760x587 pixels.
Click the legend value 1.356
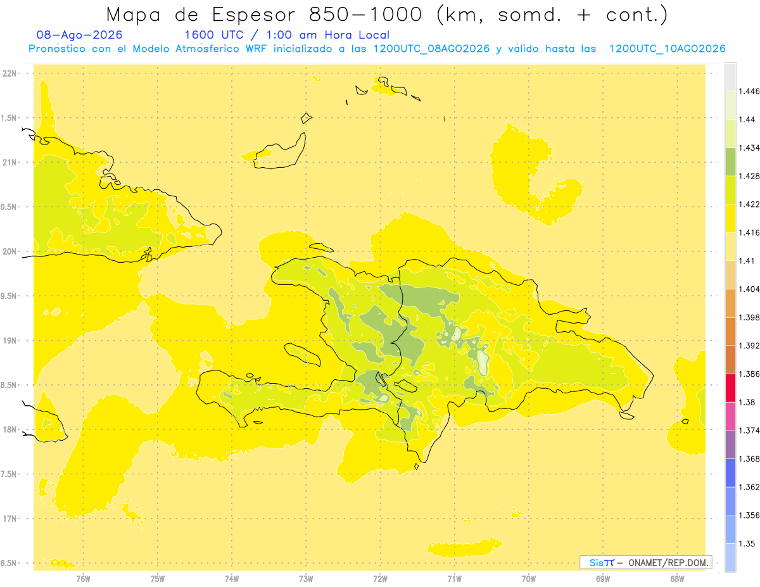tap(749, 515)
